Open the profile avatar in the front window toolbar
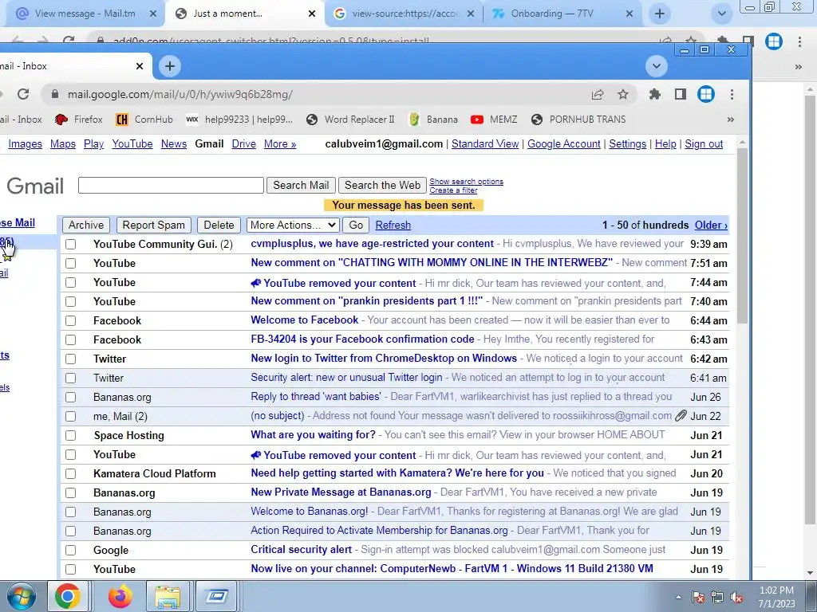Viewport: 817px width, 612px height. point(705,94)
